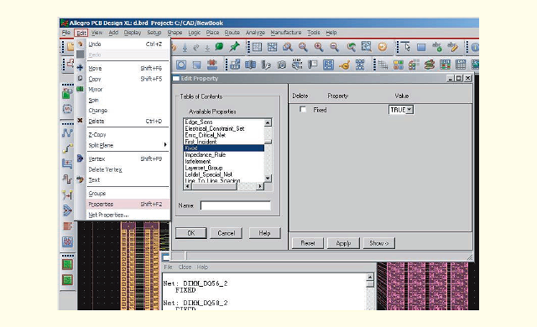Click the Reset button
Image resolution: width=537 pixels, height=327 pixels.
(308, 243)
